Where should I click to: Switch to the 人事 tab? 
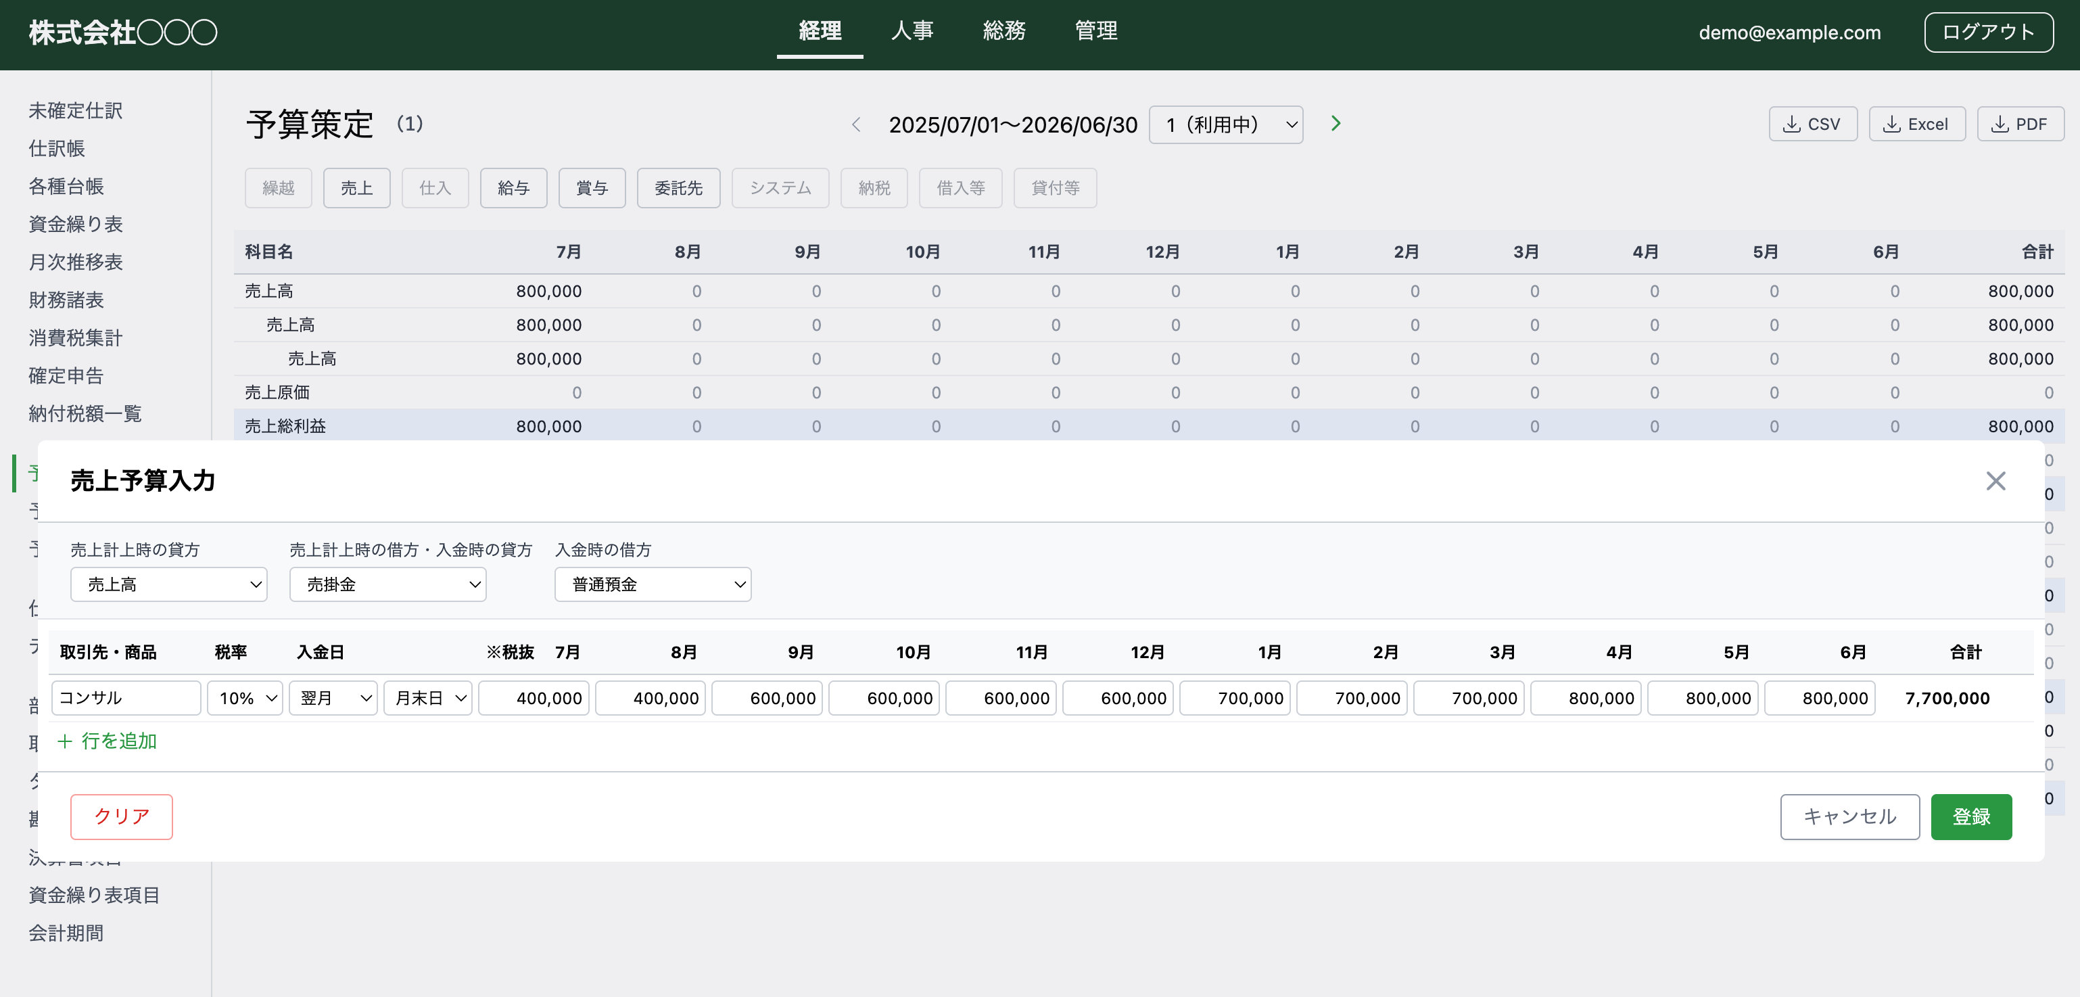[x=912, y=32]
